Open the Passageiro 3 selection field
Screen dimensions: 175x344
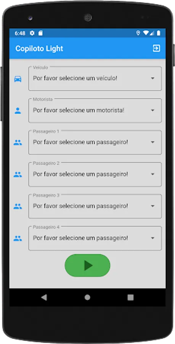pos(95,206)
